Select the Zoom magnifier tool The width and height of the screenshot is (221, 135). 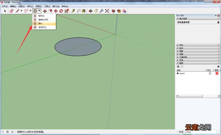pos(101,11)
